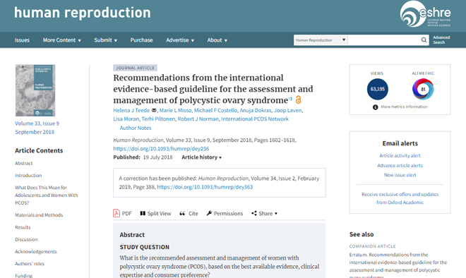Jump to Funding section

click(x=24, y=276)
